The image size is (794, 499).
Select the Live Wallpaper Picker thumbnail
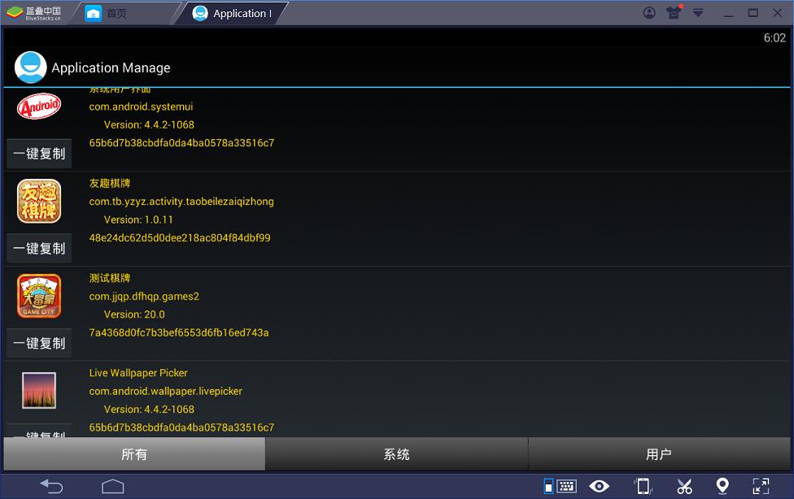[39, 391]
